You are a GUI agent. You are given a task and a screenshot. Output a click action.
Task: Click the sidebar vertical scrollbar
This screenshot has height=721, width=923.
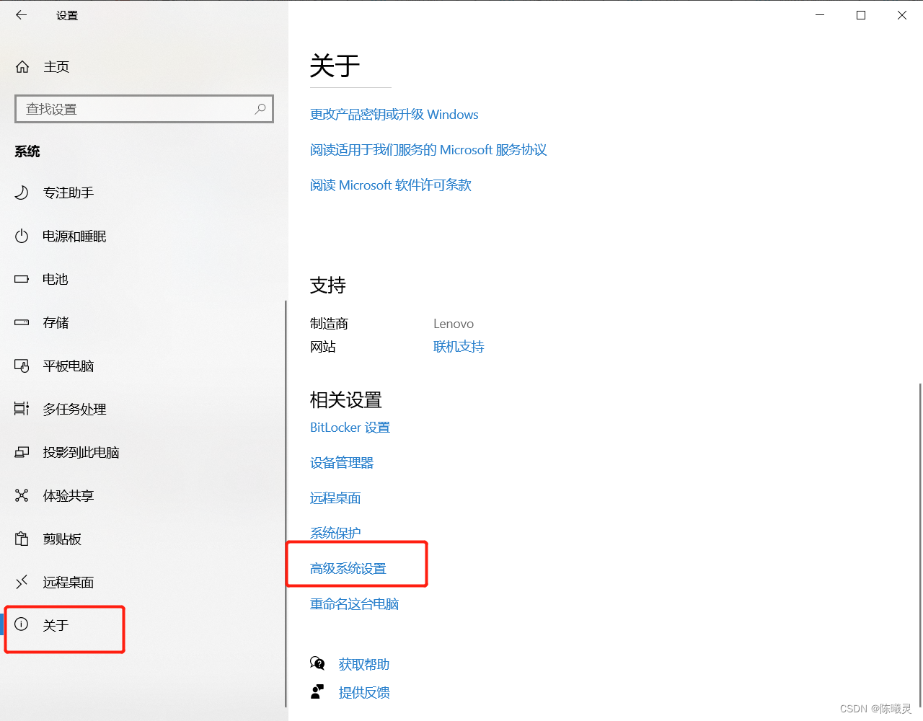(286, 503)
